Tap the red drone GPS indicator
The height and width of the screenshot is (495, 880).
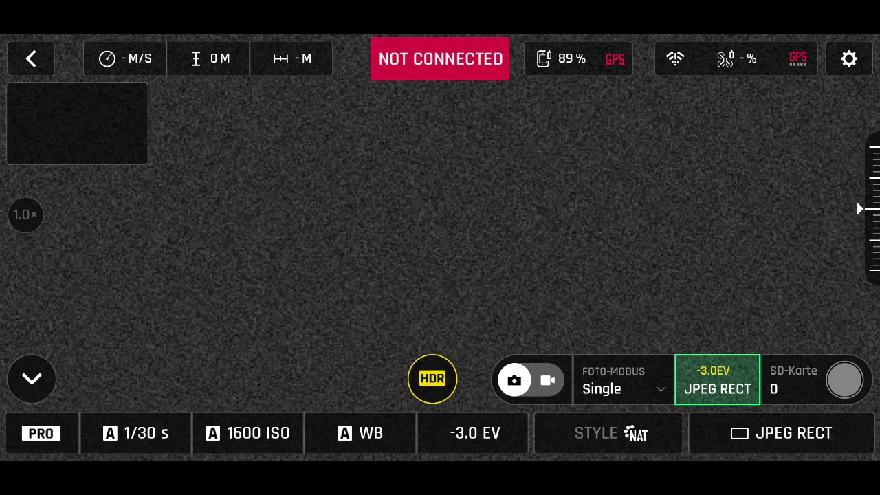[797, 58]
